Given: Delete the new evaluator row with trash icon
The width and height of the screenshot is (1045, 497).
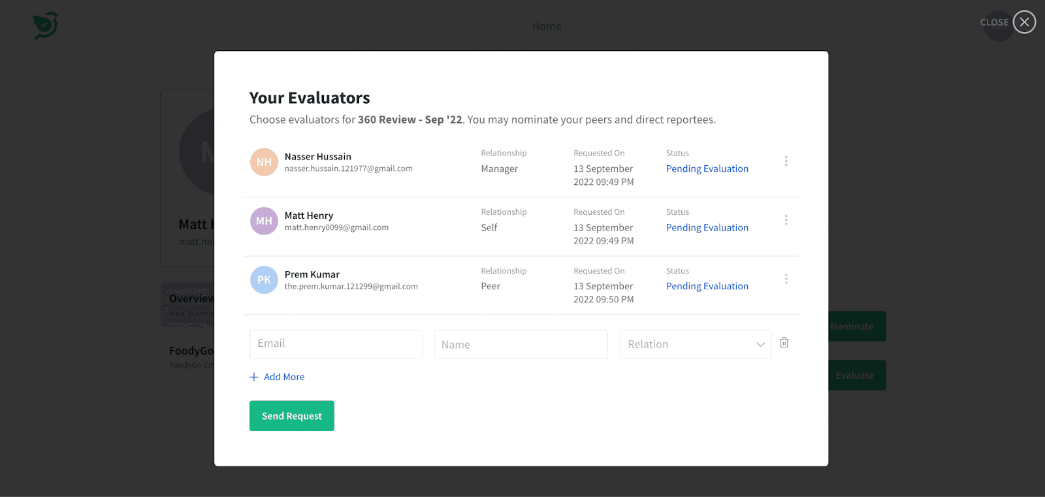Looking at the screenshot, I should point(784,343).
